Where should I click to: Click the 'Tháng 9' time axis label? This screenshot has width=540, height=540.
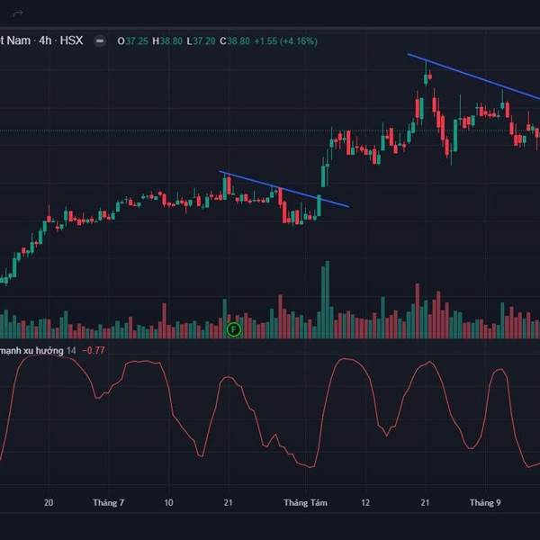[485, 503]
